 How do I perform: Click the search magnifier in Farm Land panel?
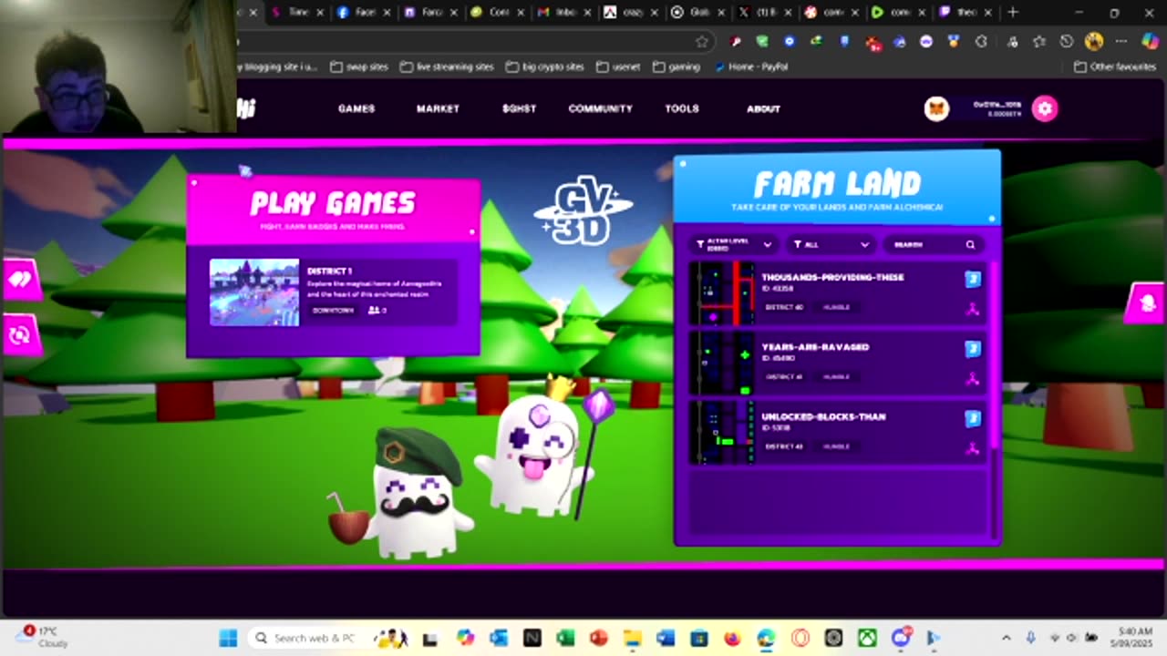tap(970, 244)
